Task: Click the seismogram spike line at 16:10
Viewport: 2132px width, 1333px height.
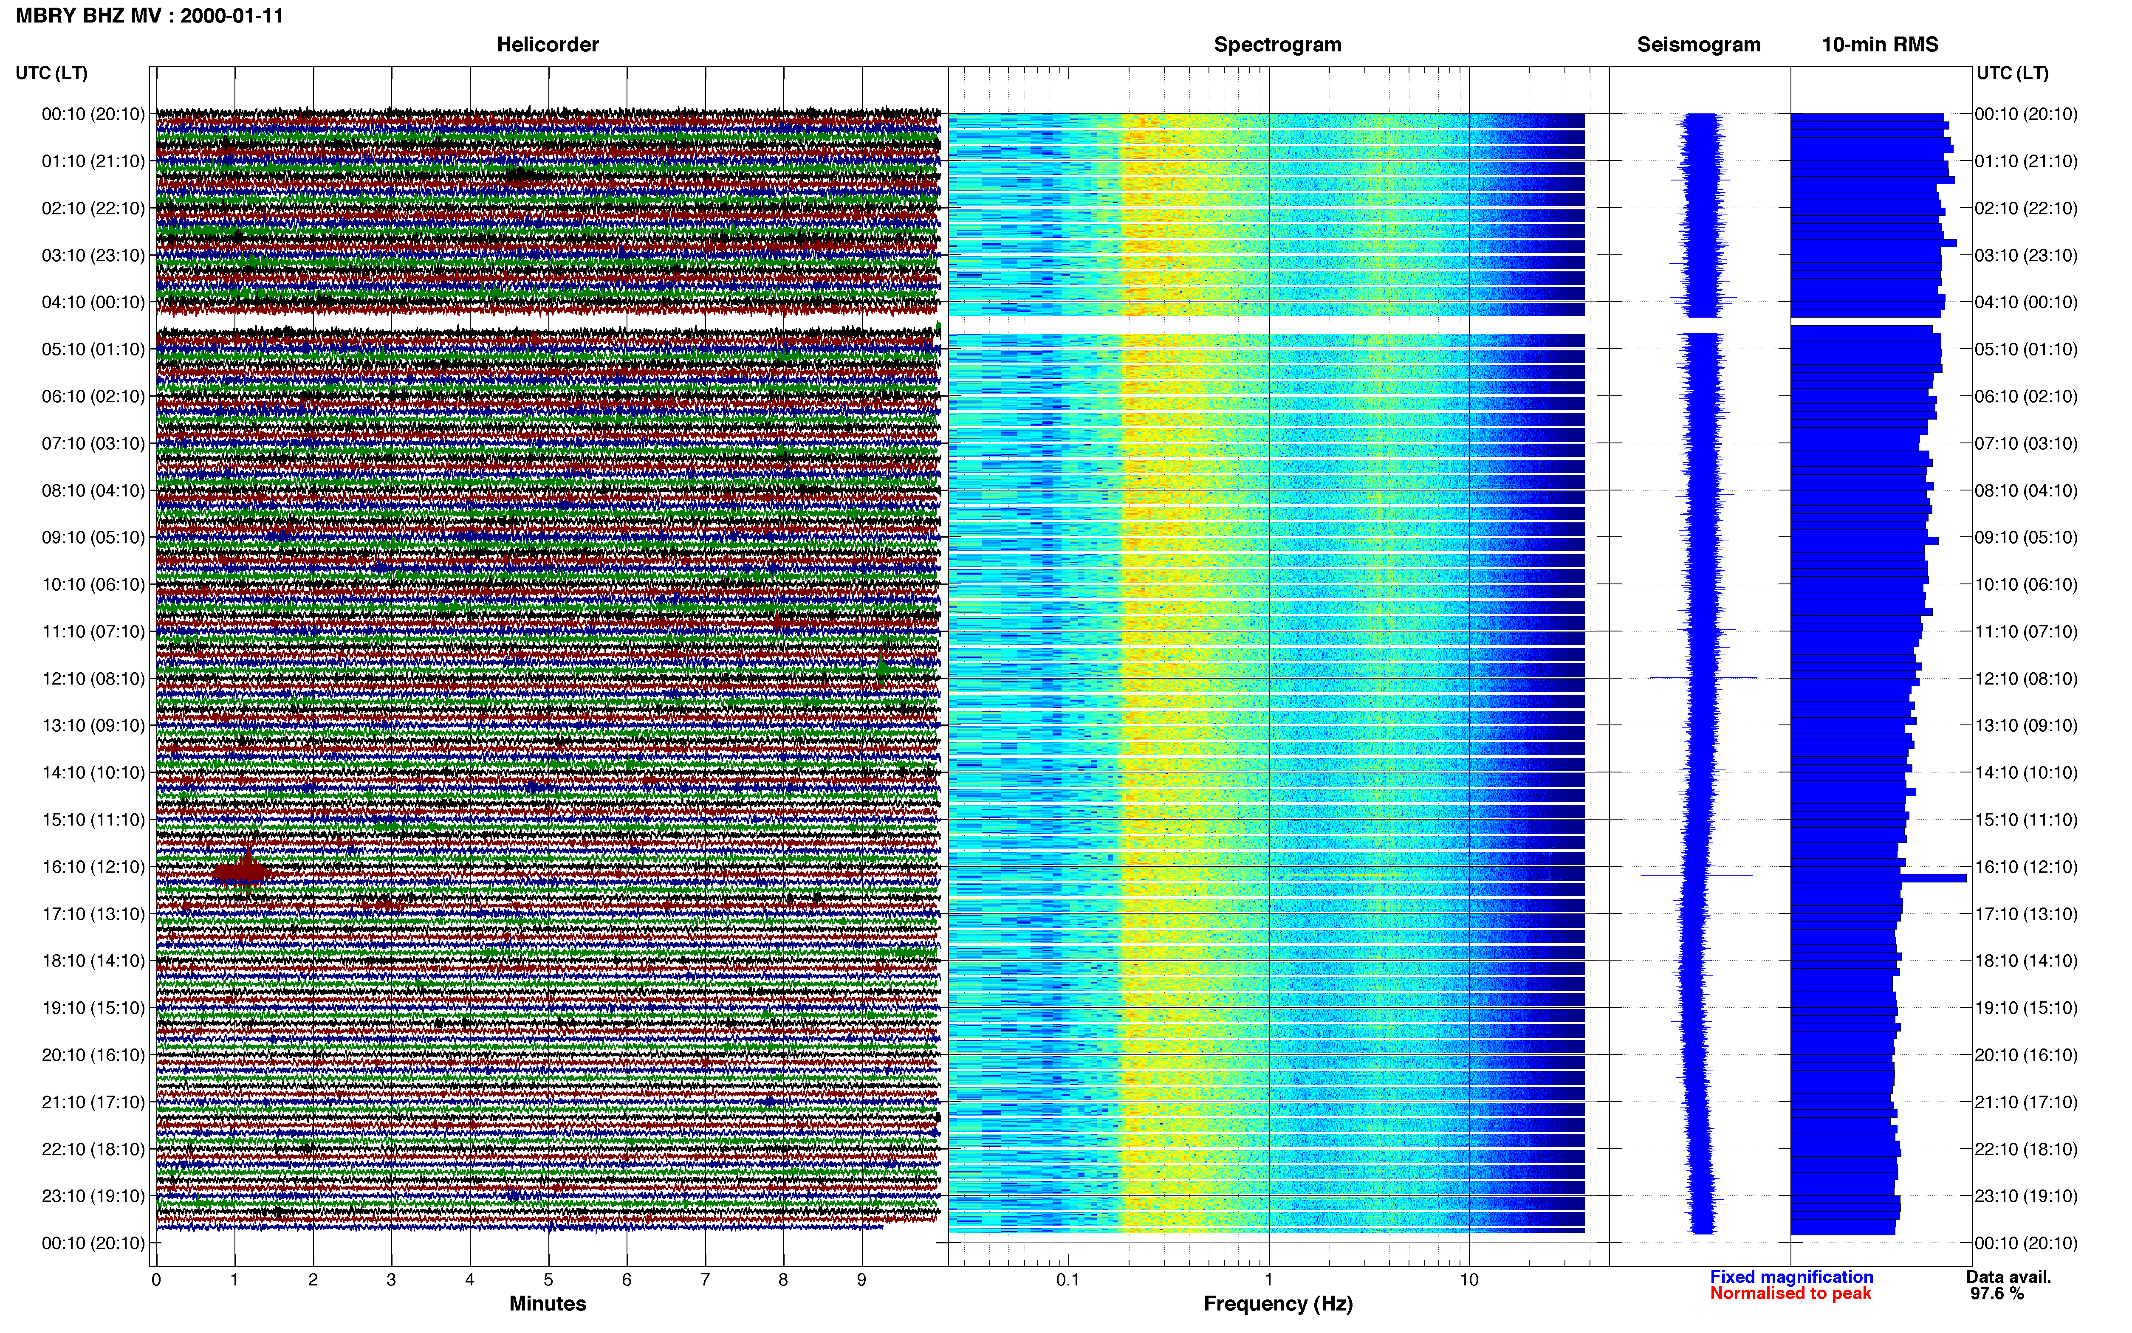Action: tap(1703, 876)
